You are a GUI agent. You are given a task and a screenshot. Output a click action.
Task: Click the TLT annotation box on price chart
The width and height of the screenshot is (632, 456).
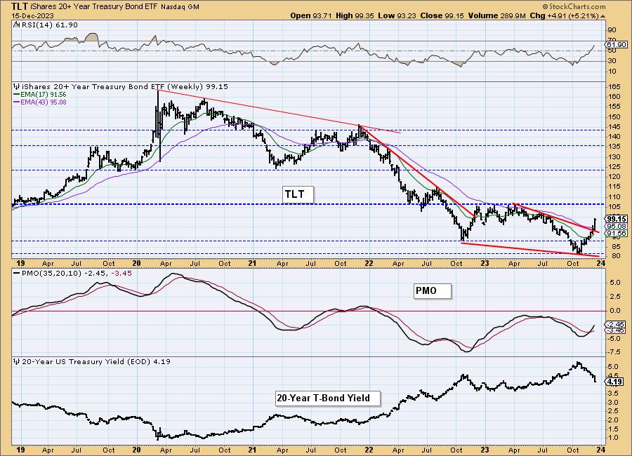298,194
